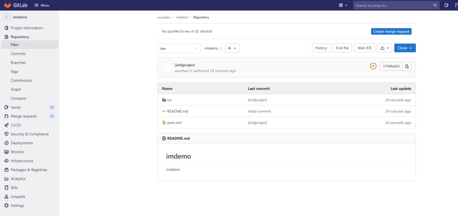Click the search magnifier icon
This screenshot has width=458, height=216.
coord(435,5)
